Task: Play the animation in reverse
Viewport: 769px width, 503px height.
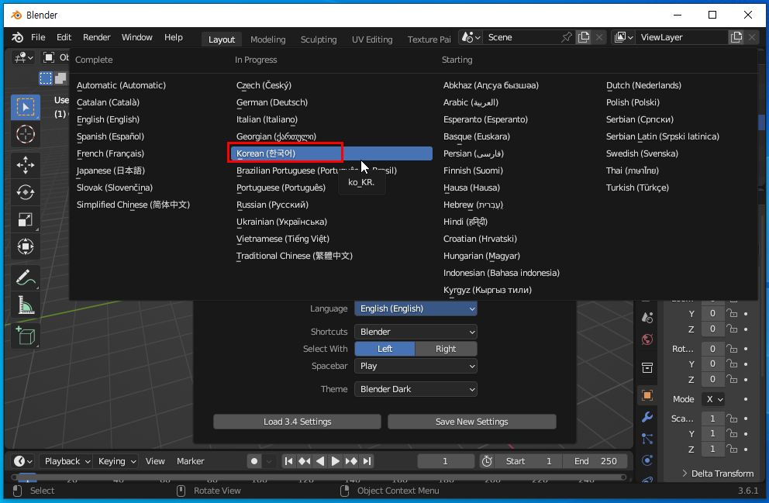Action: (x=319, y=461)
